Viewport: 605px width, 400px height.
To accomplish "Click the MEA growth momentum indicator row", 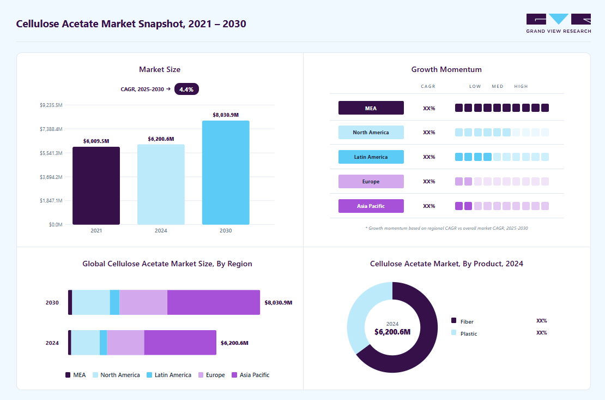I will (501, 108).
